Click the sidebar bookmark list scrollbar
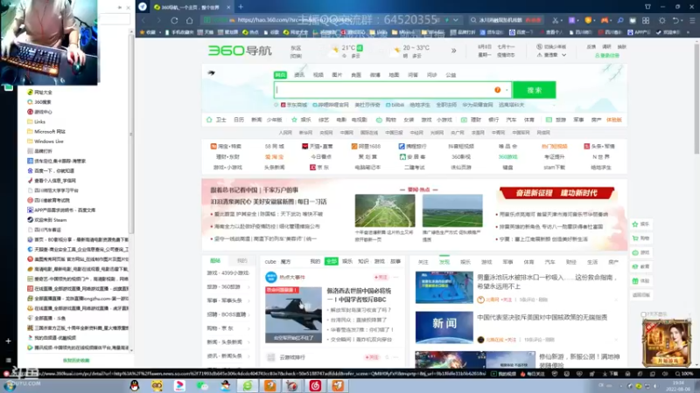700x393 pixels. [x=130, y=134]
